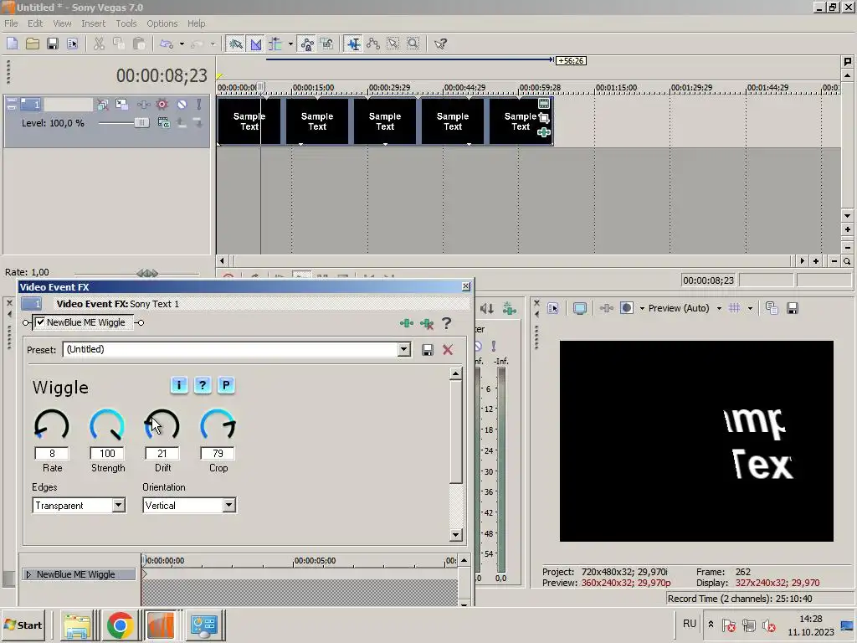Adjust track 1 Level slider handle
857x643 pixels.
click(141, 123)
